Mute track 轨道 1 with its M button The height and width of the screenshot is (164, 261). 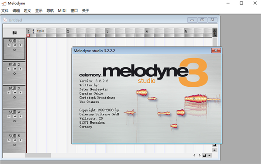click(15, 45)
